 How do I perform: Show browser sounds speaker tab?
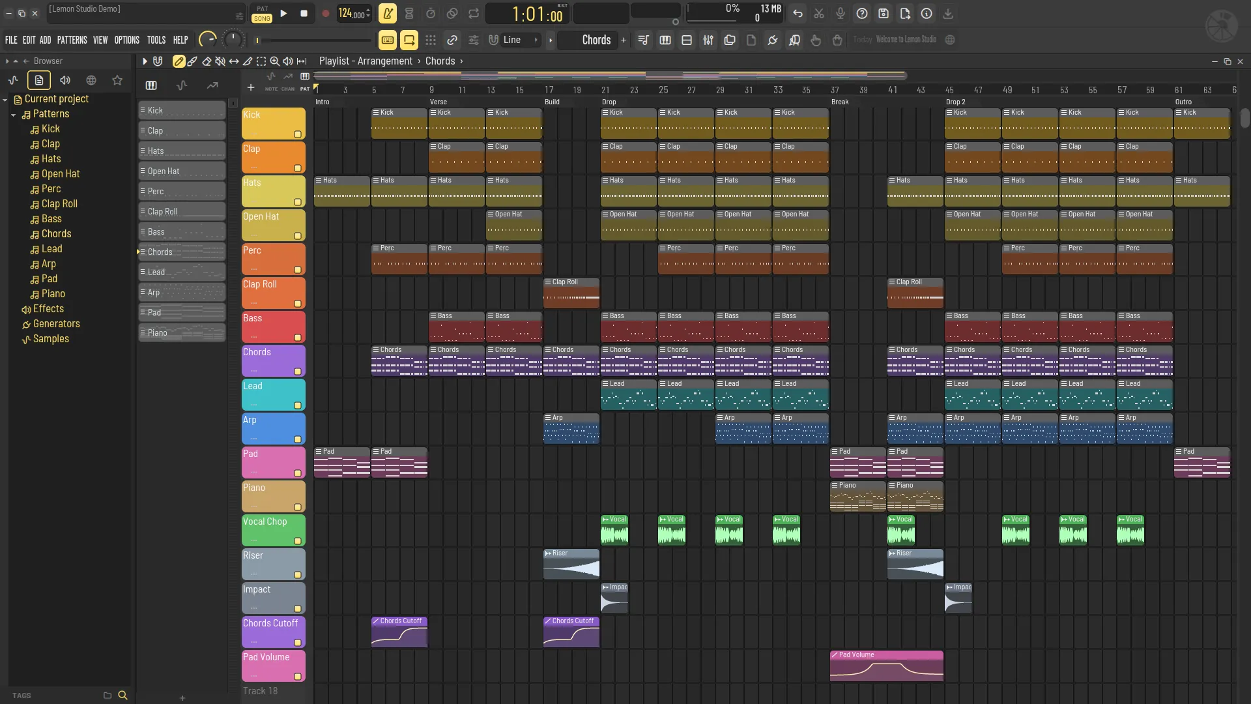click(x=65, y=80)
